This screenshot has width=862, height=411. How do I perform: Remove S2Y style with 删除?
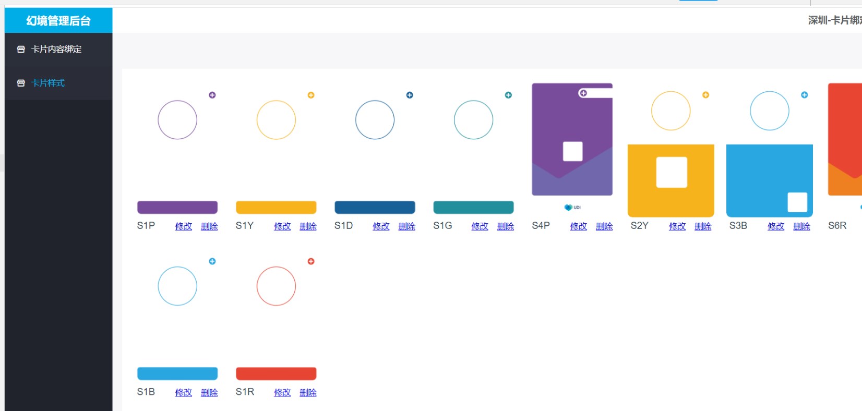click(703, 226)
